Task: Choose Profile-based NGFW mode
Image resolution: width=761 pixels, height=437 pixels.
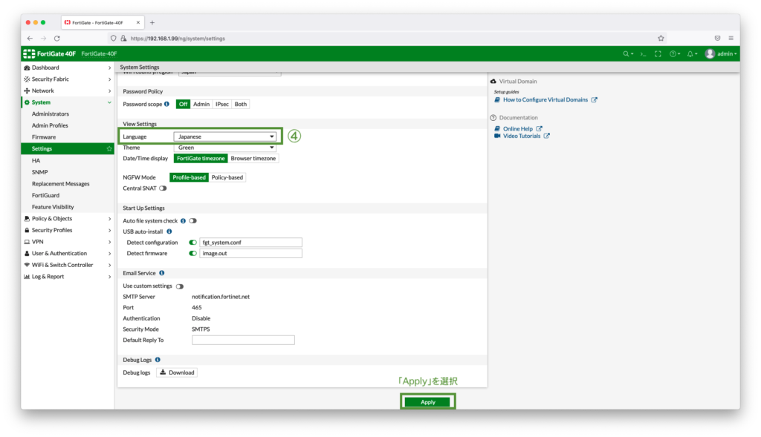Action: tap(190, 177)
